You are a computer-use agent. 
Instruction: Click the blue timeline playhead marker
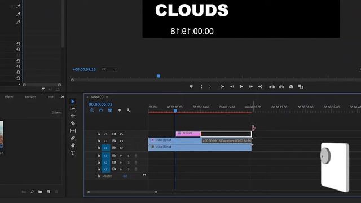pos(175,111)
